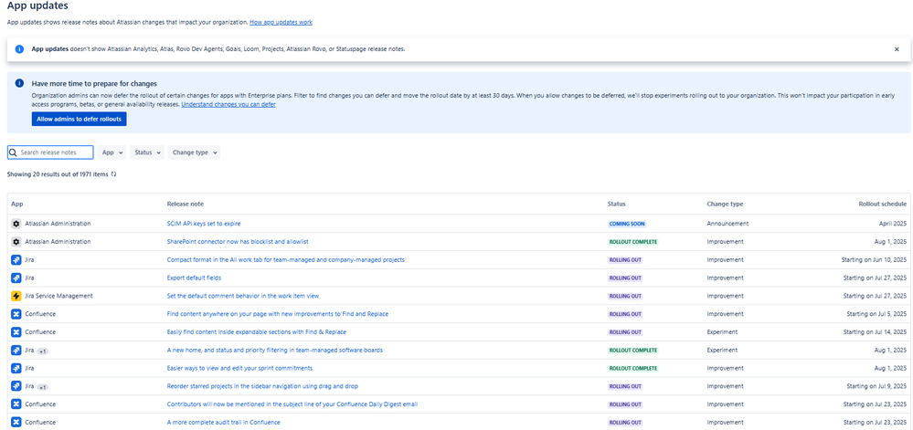Click Confluence icon in audit trail row
The height and width of the screenshot is (430, 913).
tap(16, 422)
